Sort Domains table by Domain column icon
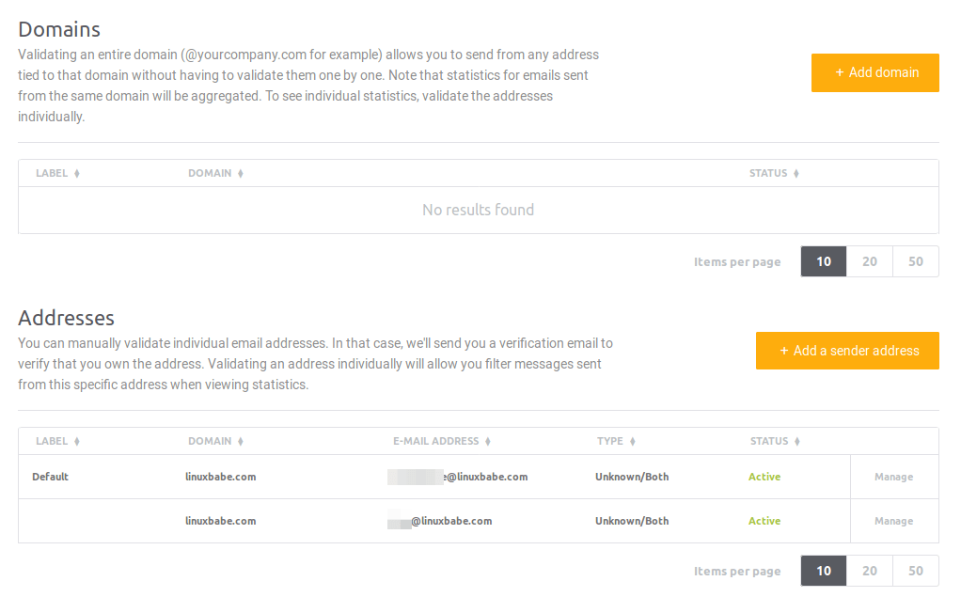The height and width of the screenshot is (597, 961). 241,174
